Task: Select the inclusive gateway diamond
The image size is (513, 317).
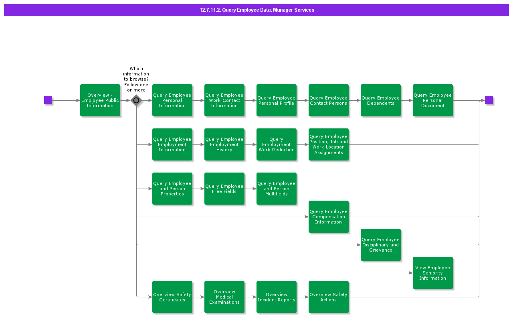Action: tap(136, 100)
